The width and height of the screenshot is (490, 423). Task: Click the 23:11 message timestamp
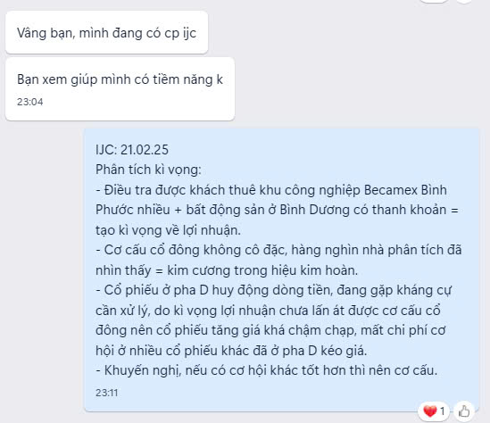coord(107,393)
